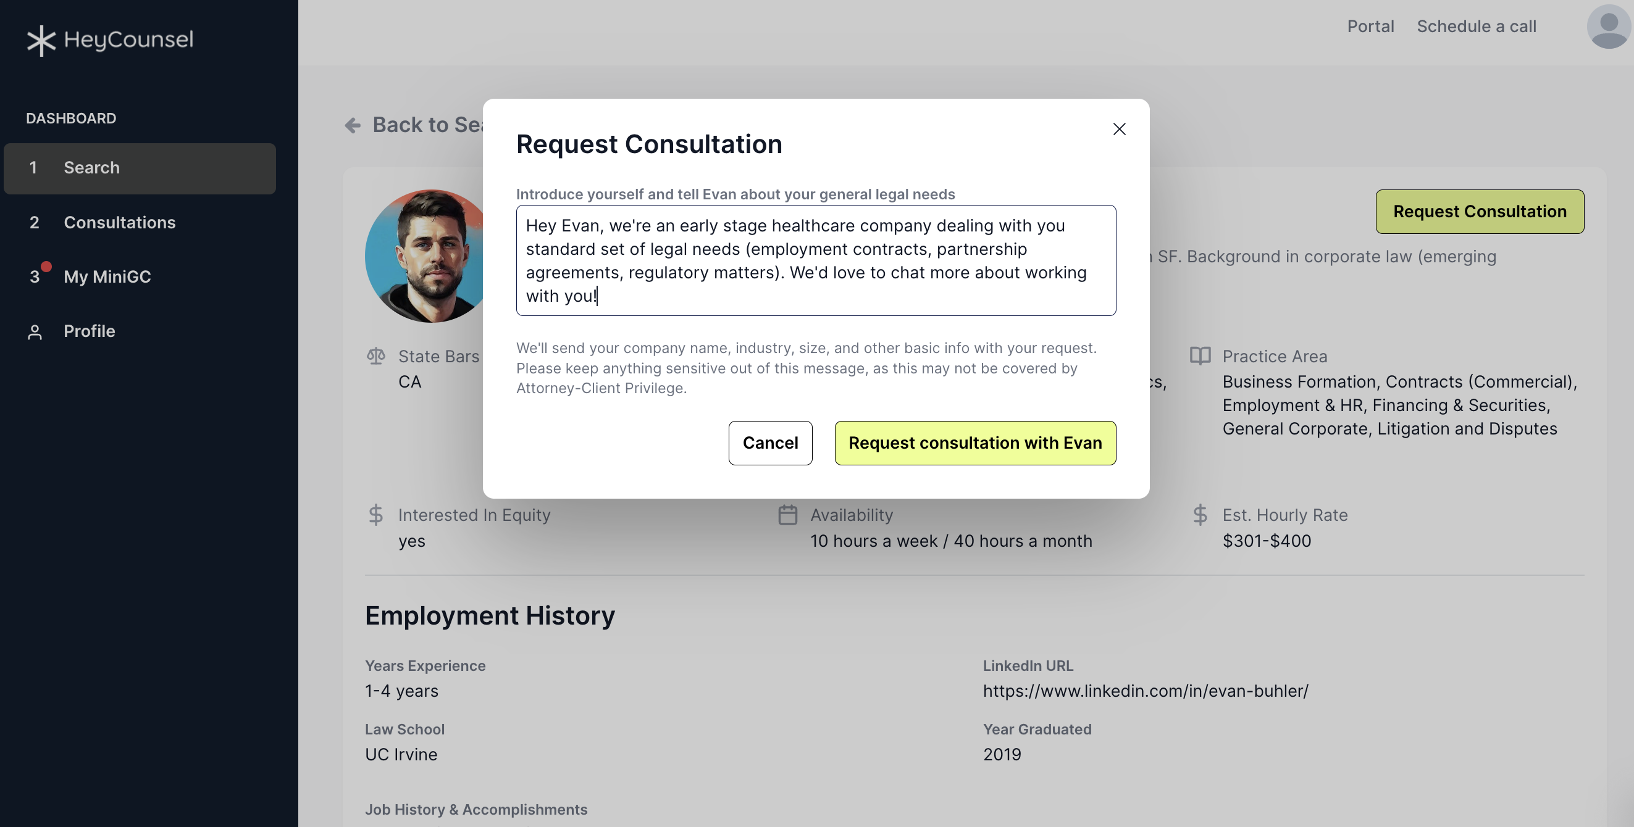Click the Practice Area book icon

tap(1199, 356)
